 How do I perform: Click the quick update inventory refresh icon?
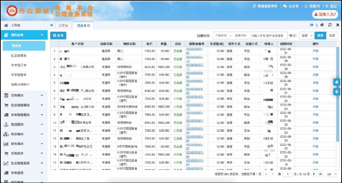pyautogui.click(x=254, y=6)
